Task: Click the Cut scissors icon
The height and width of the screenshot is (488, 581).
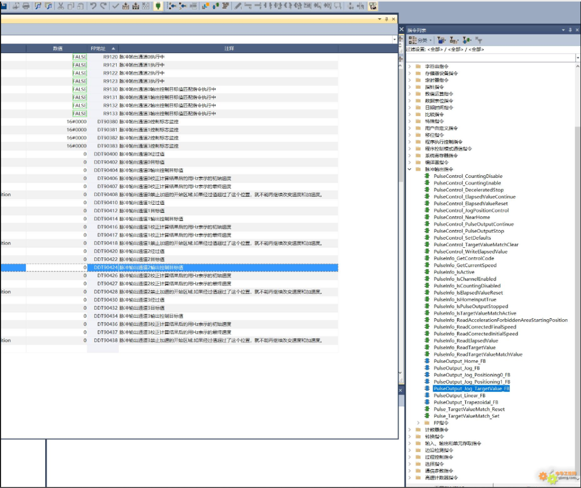Action: 61,6
